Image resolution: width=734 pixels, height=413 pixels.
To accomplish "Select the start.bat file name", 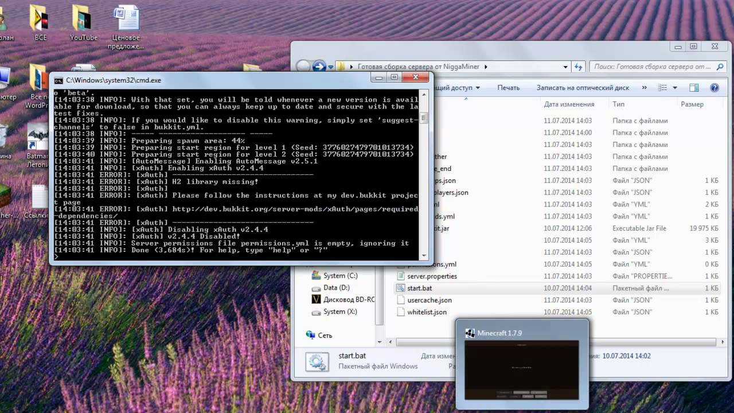I will coord(419,288).
